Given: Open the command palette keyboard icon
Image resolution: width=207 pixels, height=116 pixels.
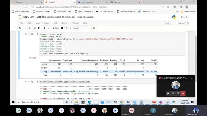Looking at the screenshot, I should coord(94,28).
